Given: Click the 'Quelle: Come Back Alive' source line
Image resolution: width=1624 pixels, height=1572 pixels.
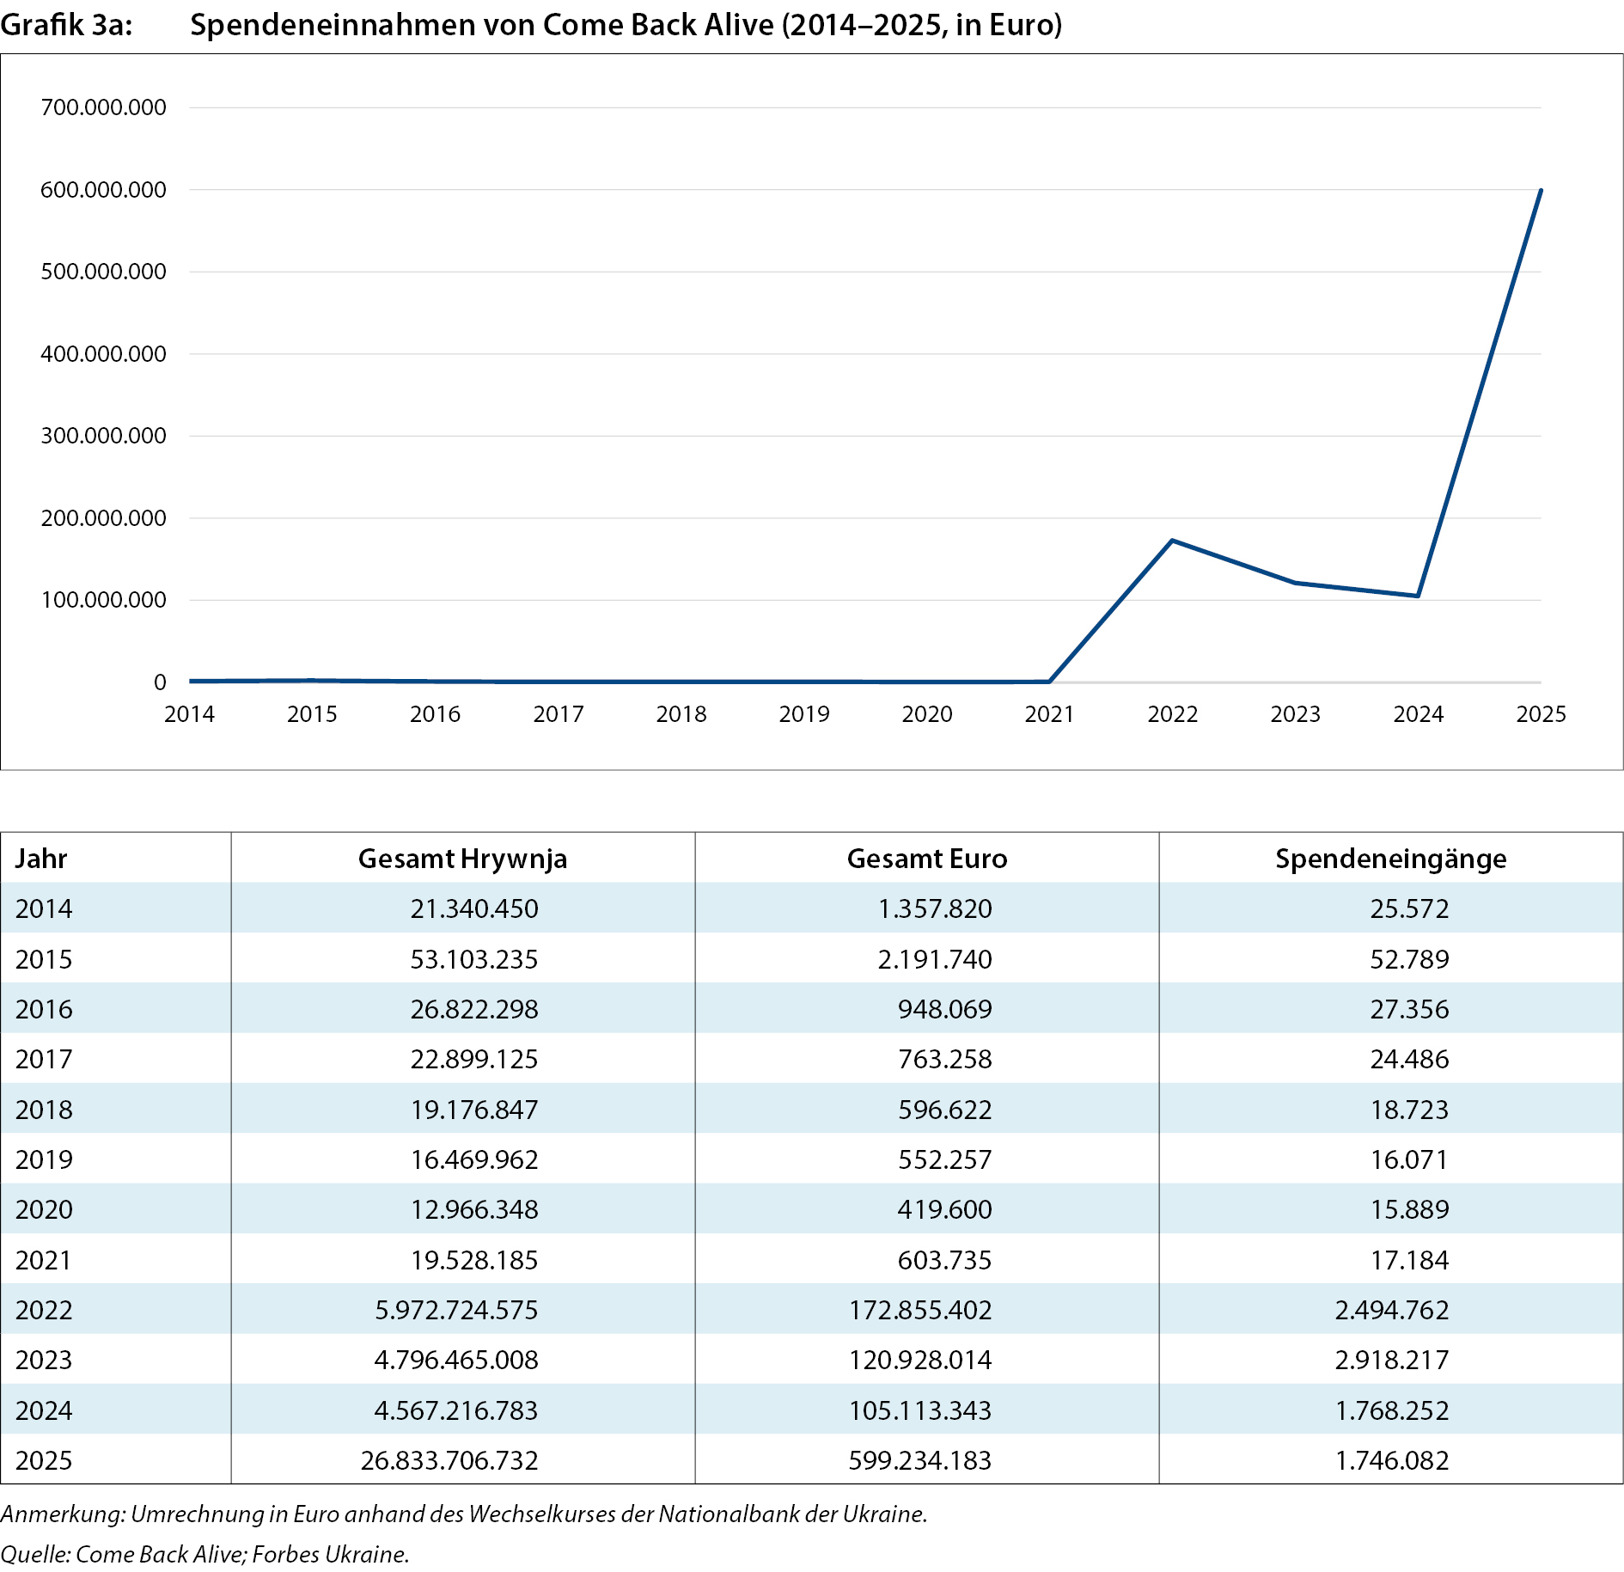Looking at the screenshot, I should (x=205, y=1554).
